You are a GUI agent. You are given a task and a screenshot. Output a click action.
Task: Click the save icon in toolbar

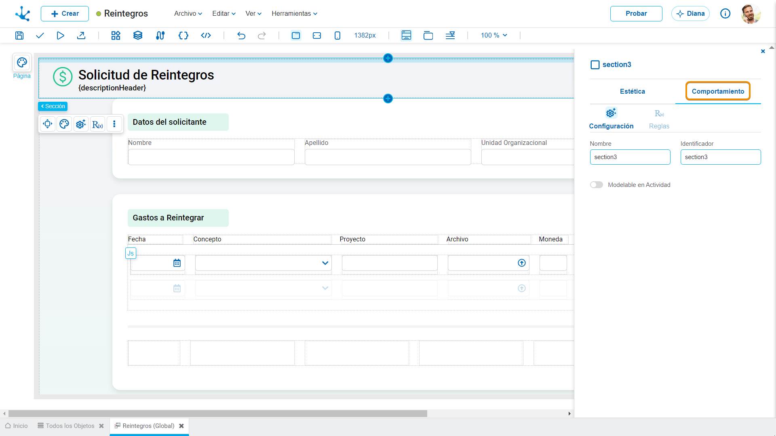pos(19,36)
